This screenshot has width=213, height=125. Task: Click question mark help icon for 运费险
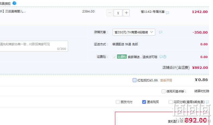(x=165, y=57)
